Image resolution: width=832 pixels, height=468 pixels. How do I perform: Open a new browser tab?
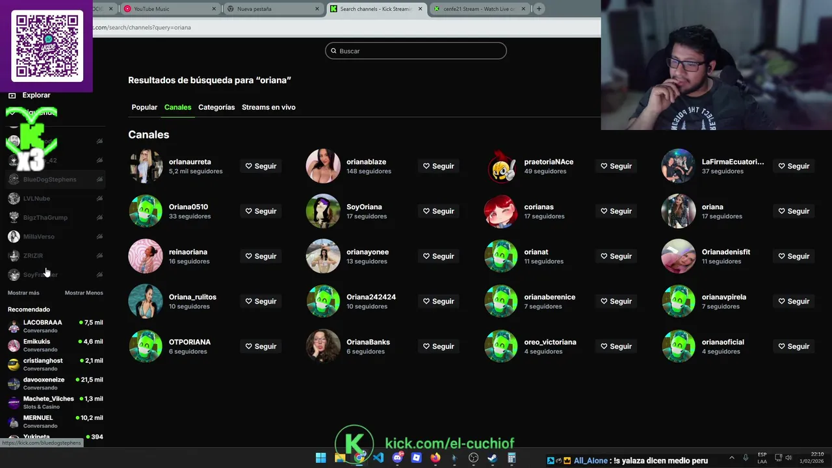click(539, 9)
